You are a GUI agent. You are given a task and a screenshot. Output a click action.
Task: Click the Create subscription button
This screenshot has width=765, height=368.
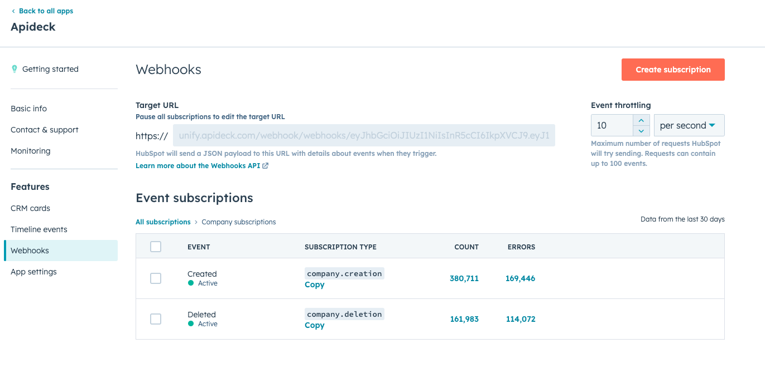coord(673,70)
